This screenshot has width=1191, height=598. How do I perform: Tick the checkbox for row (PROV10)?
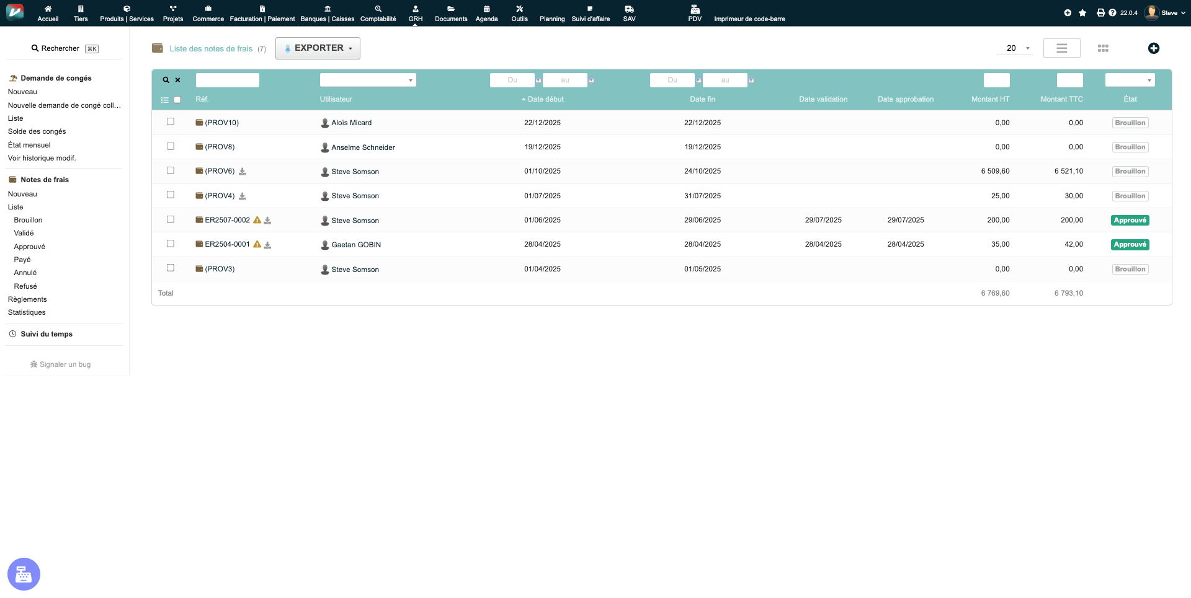coord(171,122)
